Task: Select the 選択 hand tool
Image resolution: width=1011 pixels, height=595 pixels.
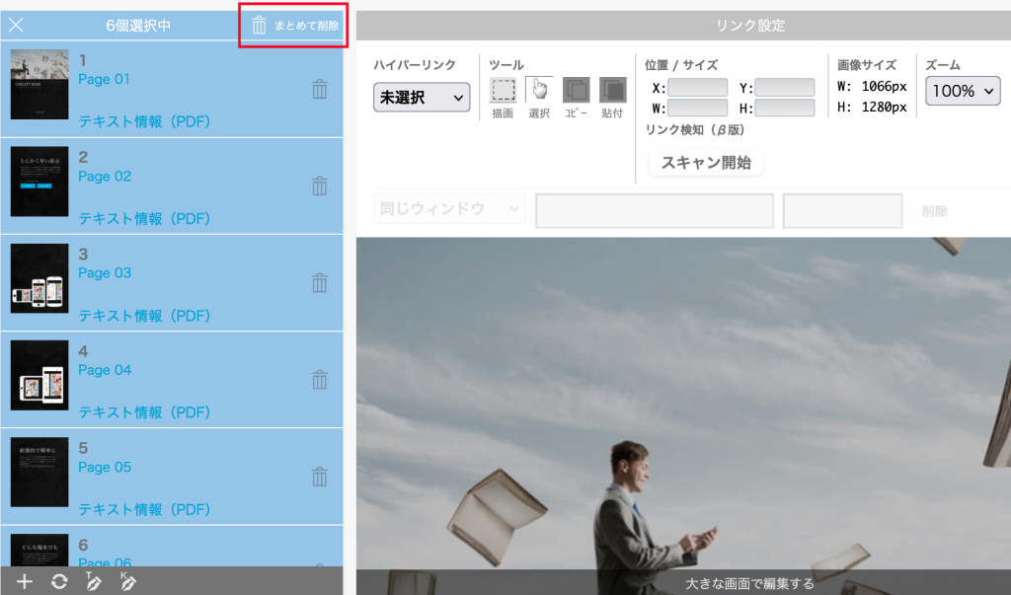Action: (x=539, y=91)
